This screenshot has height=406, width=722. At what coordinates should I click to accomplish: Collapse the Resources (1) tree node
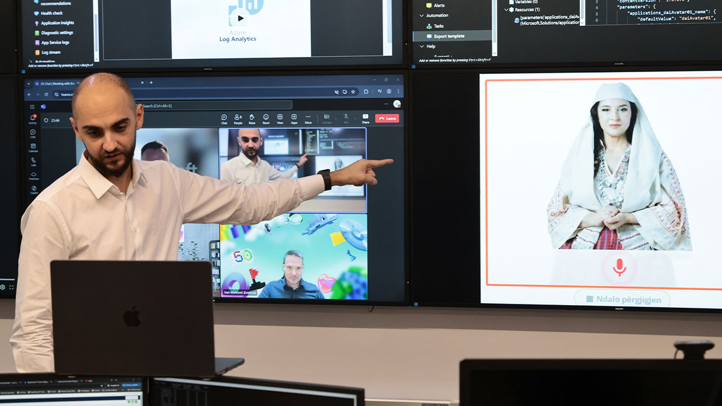pyautogui.click(x=507, y=10)
